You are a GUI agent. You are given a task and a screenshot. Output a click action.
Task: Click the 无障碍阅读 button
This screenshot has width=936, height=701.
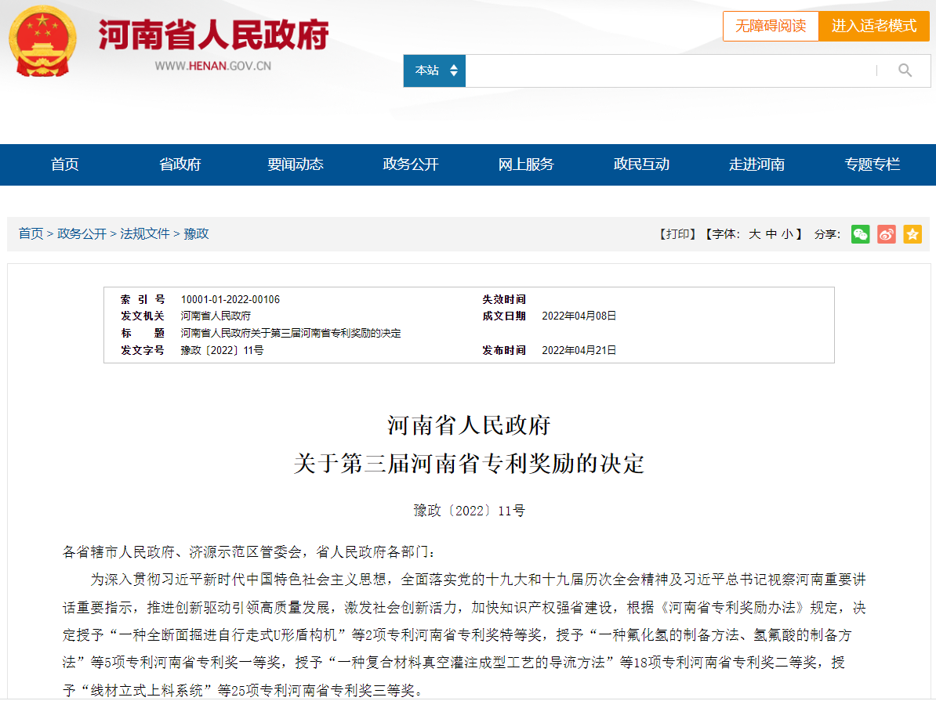tap(771, 26)
